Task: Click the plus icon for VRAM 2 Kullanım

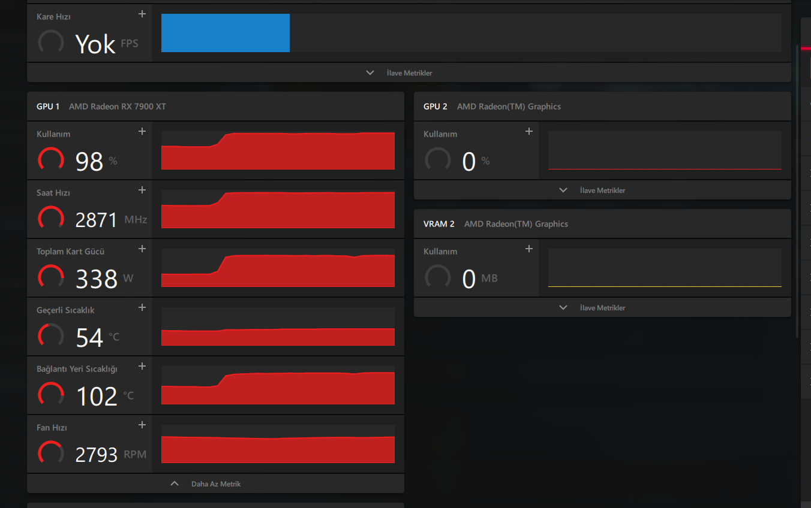Action: coord(529,249)
